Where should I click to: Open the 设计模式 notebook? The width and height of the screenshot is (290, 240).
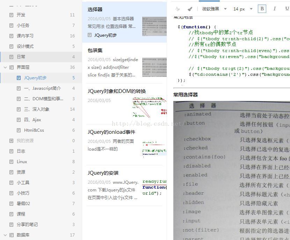[41, 46]
